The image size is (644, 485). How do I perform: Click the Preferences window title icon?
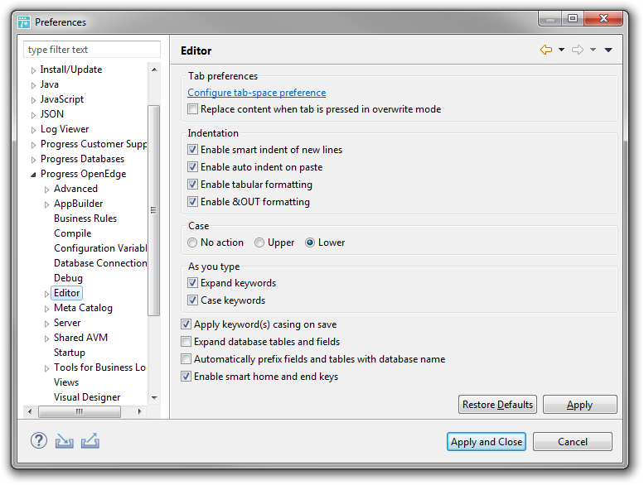(24, 22)
